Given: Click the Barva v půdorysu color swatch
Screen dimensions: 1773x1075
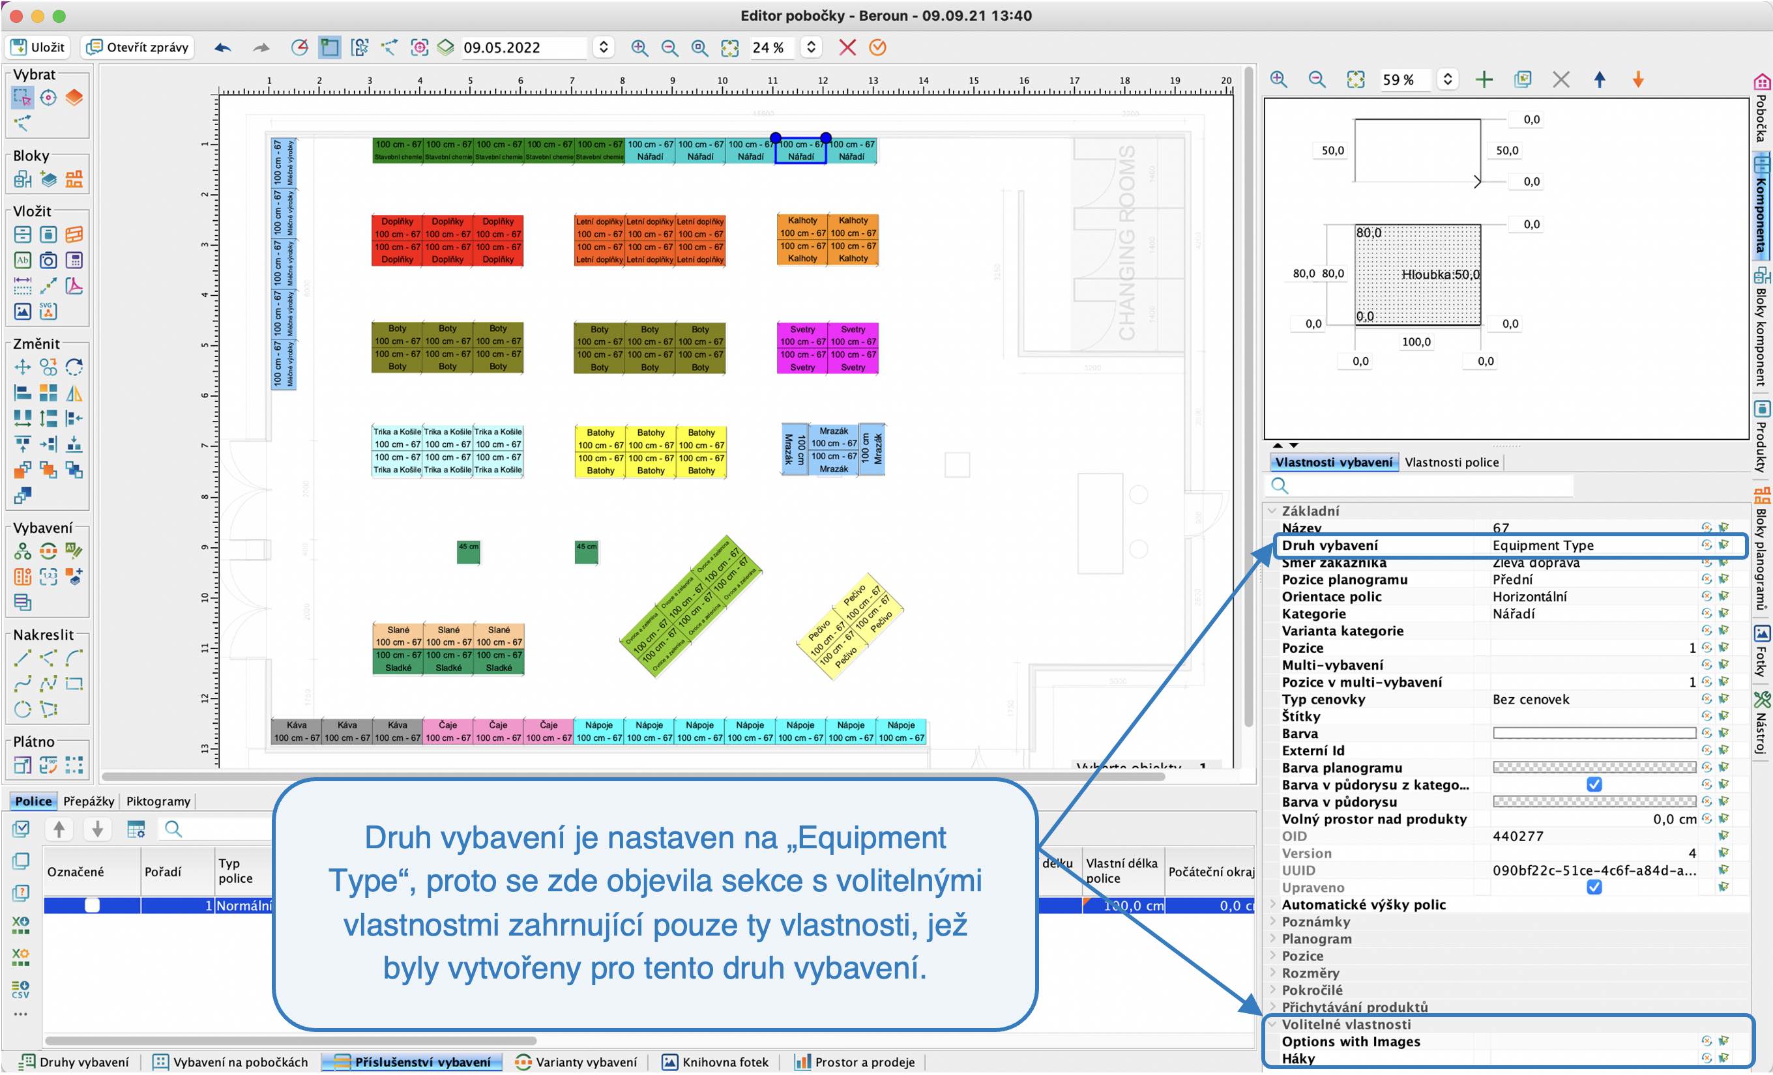Looking at the screenshot, I should pos(1594,802).
